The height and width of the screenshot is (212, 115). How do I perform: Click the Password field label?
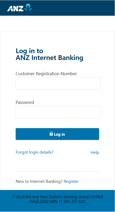click(x=25, y=102)
